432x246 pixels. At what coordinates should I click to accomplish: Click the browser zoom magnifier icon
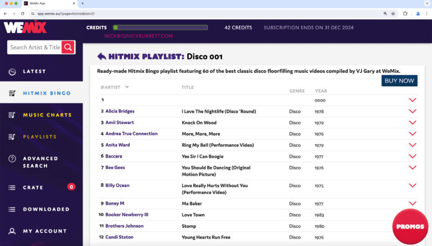tap(385, 13)
